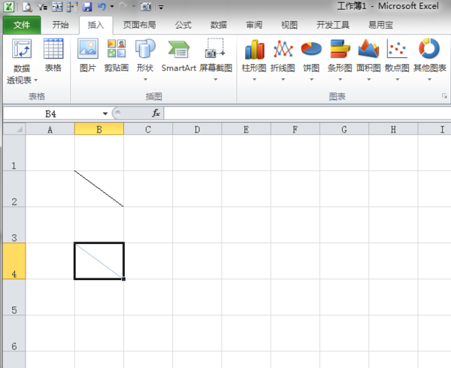Select column D header
Screen dimensions: 451x368
pyautogui.click(x=197, y=129)
